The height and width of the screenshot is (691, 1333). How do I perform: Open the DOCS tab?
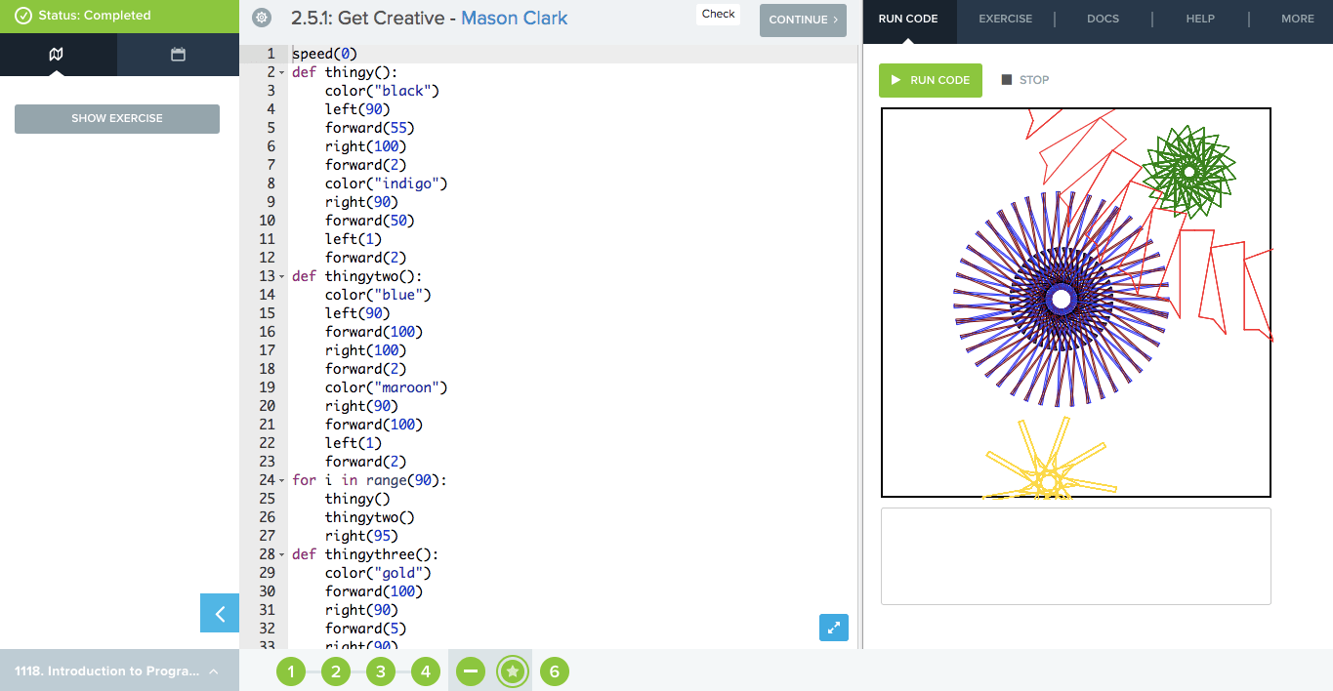click(x=1103, y=18)
